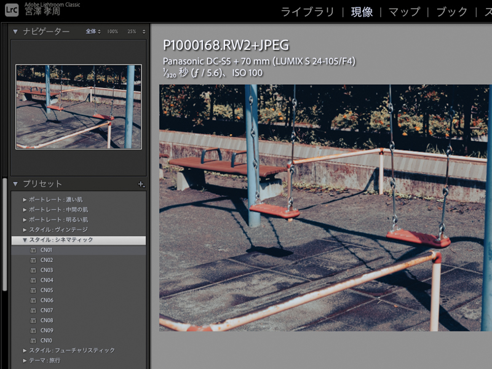
Task: Expand the ポートレート : 濃い肌 preset group
Action: pos(25,199)
